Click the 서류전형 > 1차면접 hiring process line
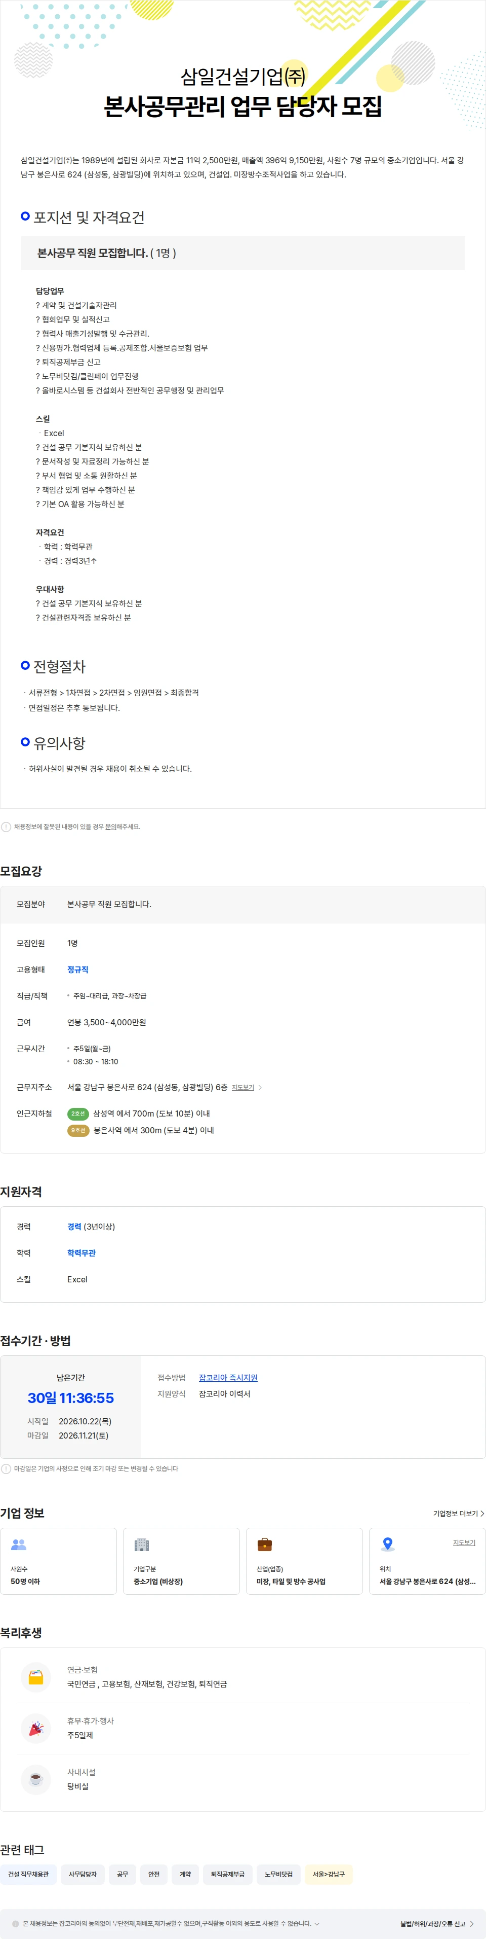Image resolution: width=486 pixels, height=1939 pixels. [113, 693]
